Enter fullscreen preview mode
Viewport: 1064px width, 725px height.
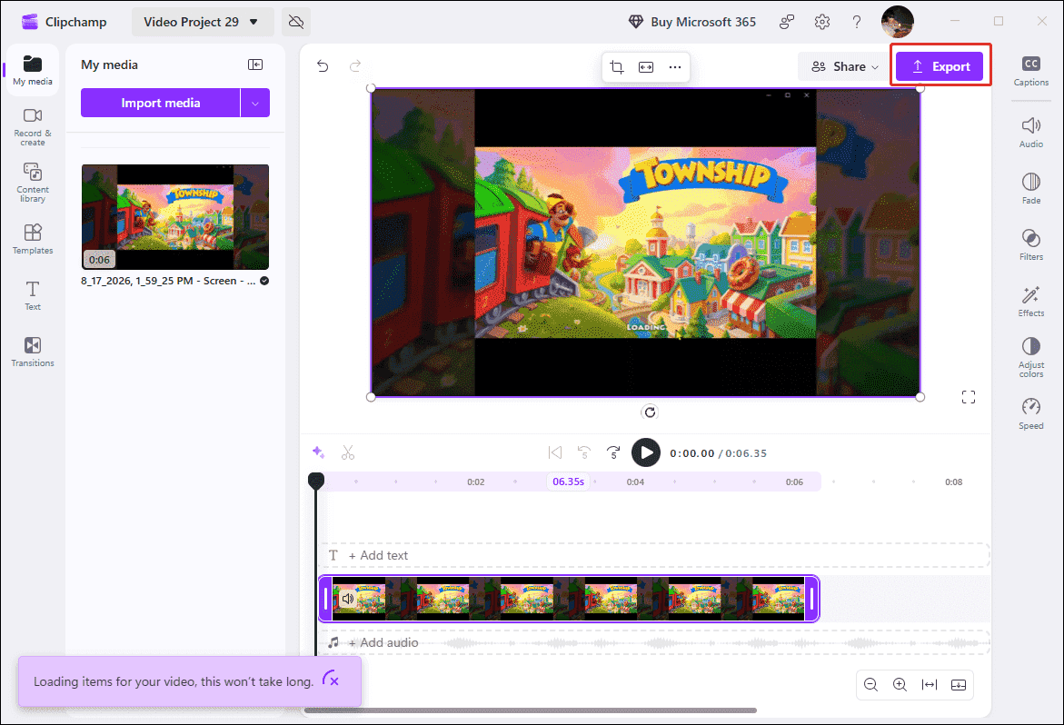pos(969,397)
